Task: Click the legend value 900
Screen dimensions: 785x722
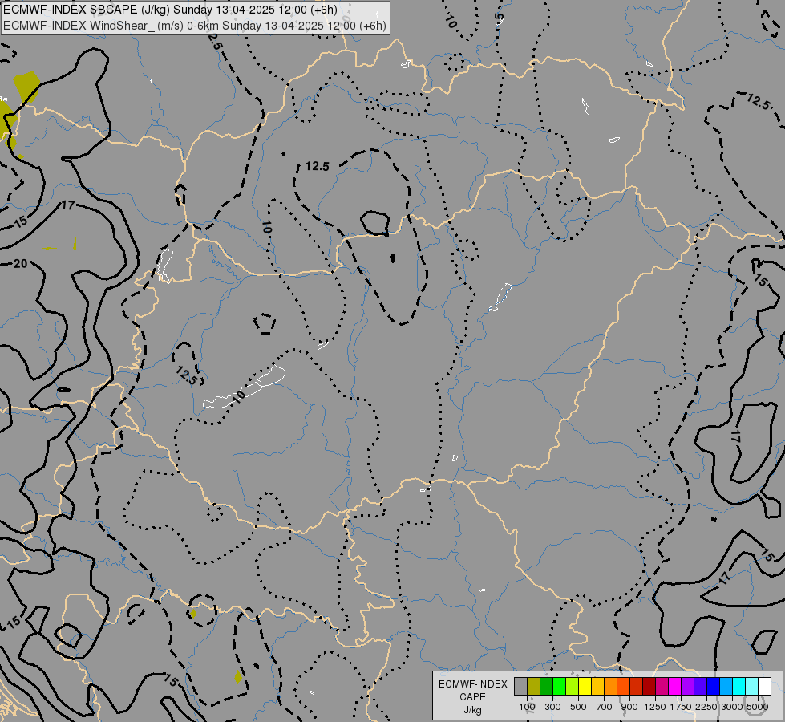Action: 629,707
